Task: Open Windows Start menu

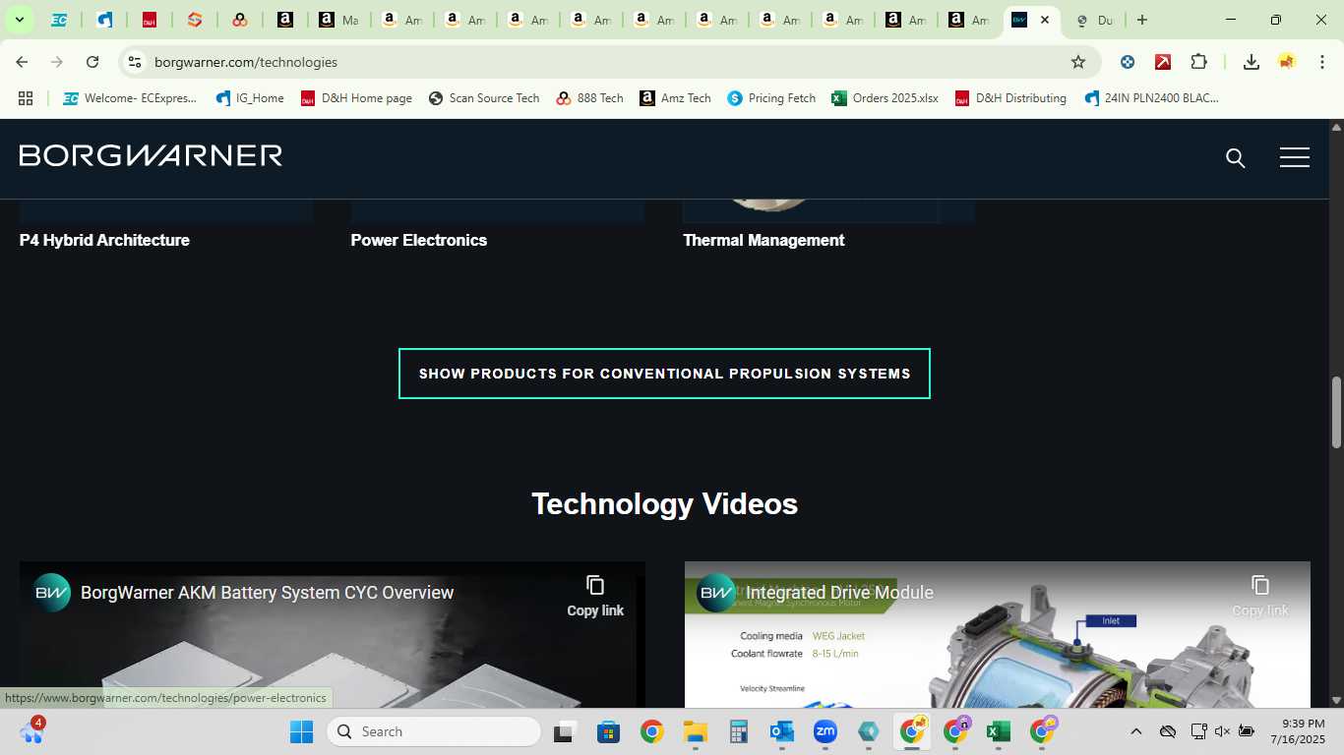Action: pyautogui.click(x=301, y=731)
